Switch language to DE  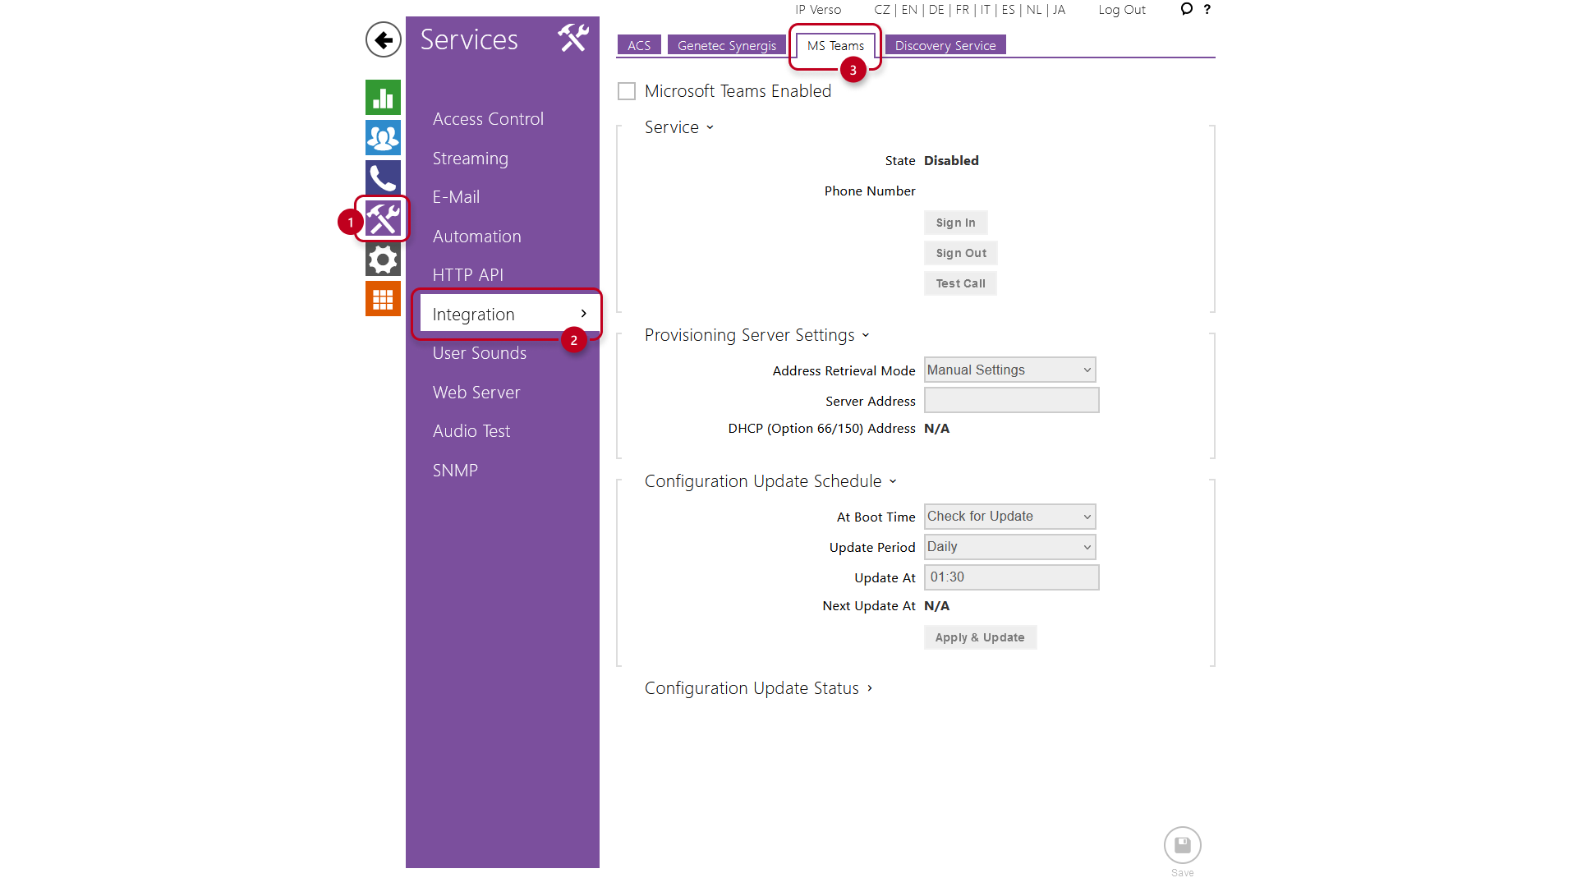point(936,10)
